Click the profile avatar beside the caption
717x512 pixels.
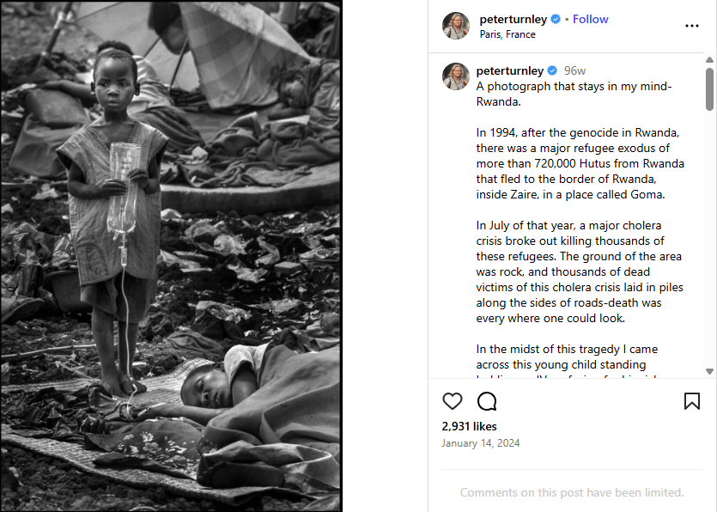point(456,76)
